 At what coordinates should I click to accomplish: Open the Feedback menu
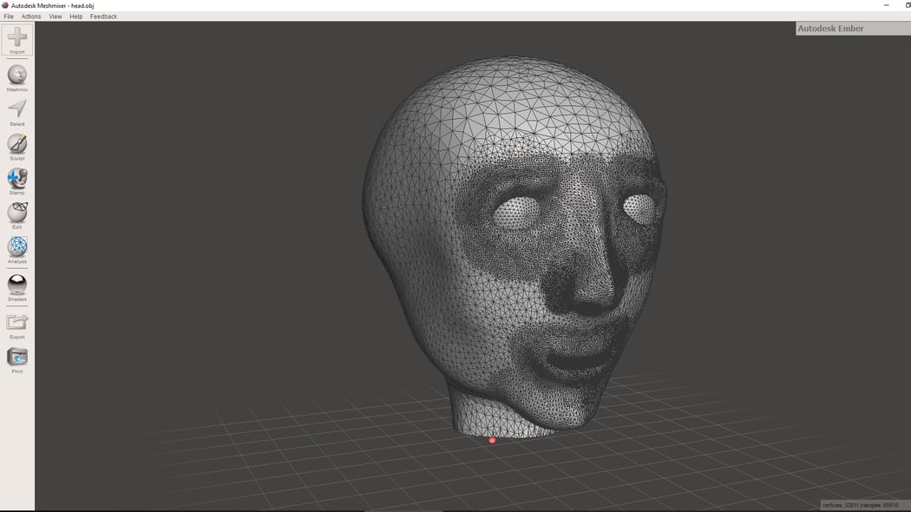pyautogui.click(x=103, y=16)
